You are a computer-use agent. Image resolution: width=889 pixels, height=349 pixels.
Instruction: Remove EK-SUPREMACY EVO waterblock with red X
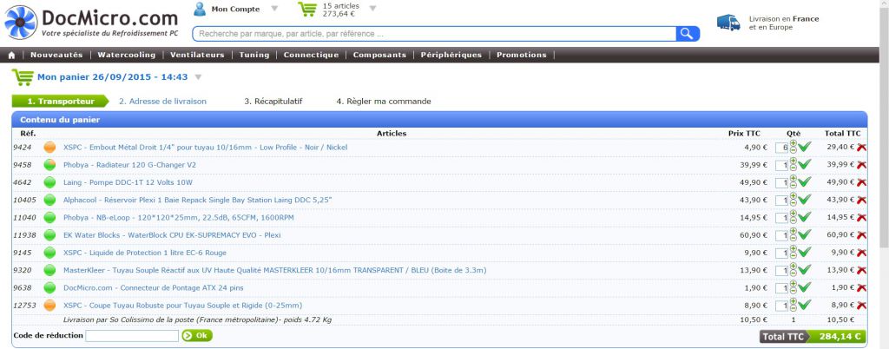[x=862, y=235]
